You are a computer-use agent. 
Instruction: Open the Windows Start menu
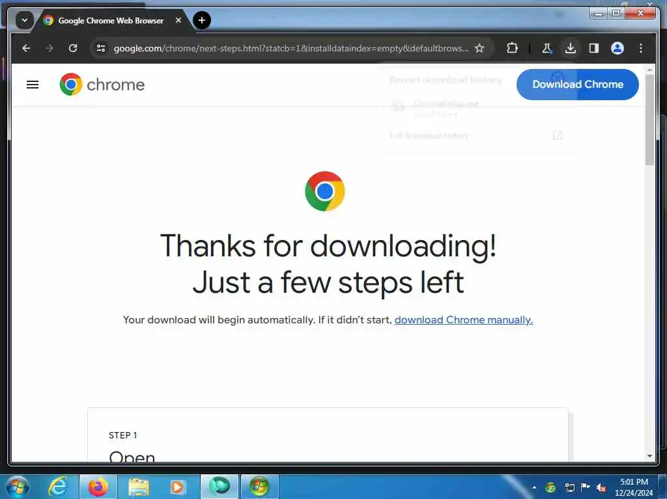click(17, 486)
